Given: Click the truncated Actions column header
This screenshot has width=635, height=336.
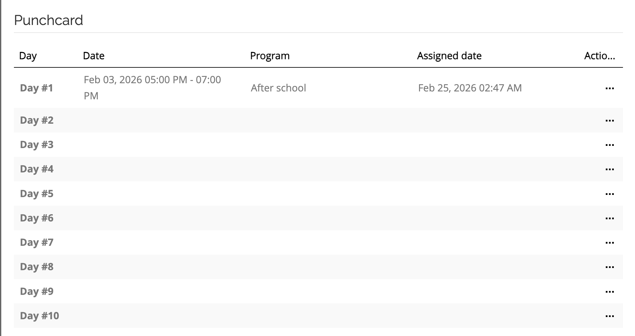Looking at the screenshot, I should click(x=600, y=56).
